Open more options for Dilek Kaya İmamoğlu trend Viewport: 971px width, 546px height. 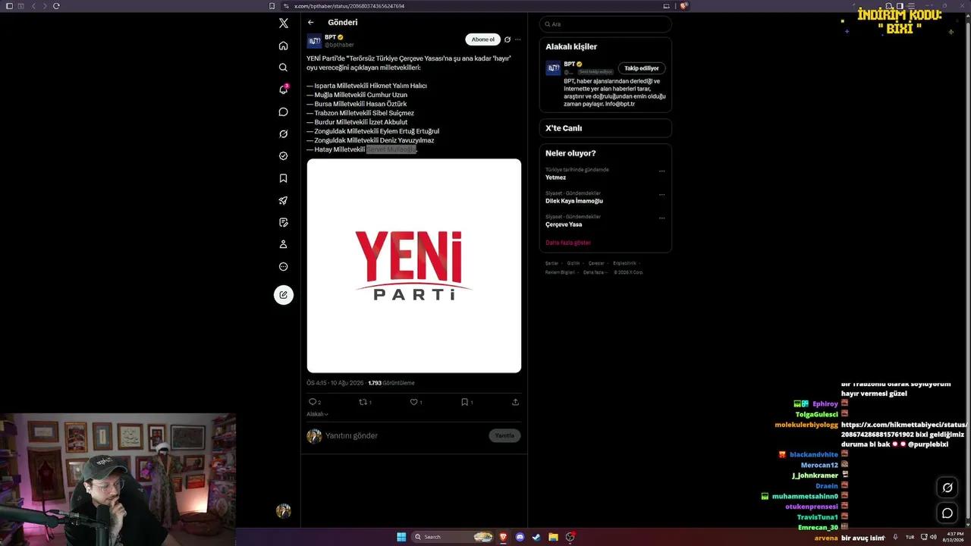(661, 195)
